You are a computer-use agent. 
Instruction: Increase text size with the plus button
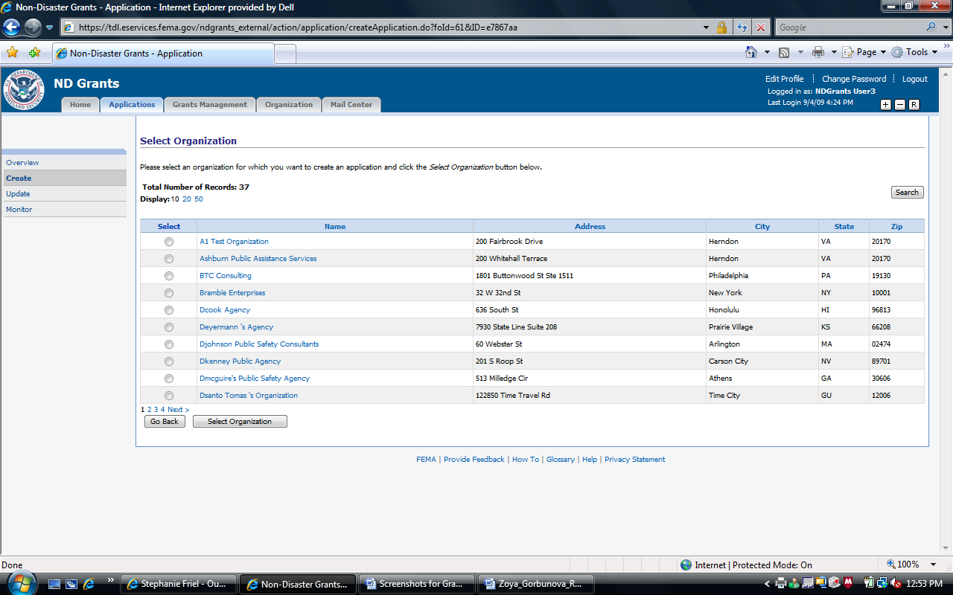(x=886, y=105)
